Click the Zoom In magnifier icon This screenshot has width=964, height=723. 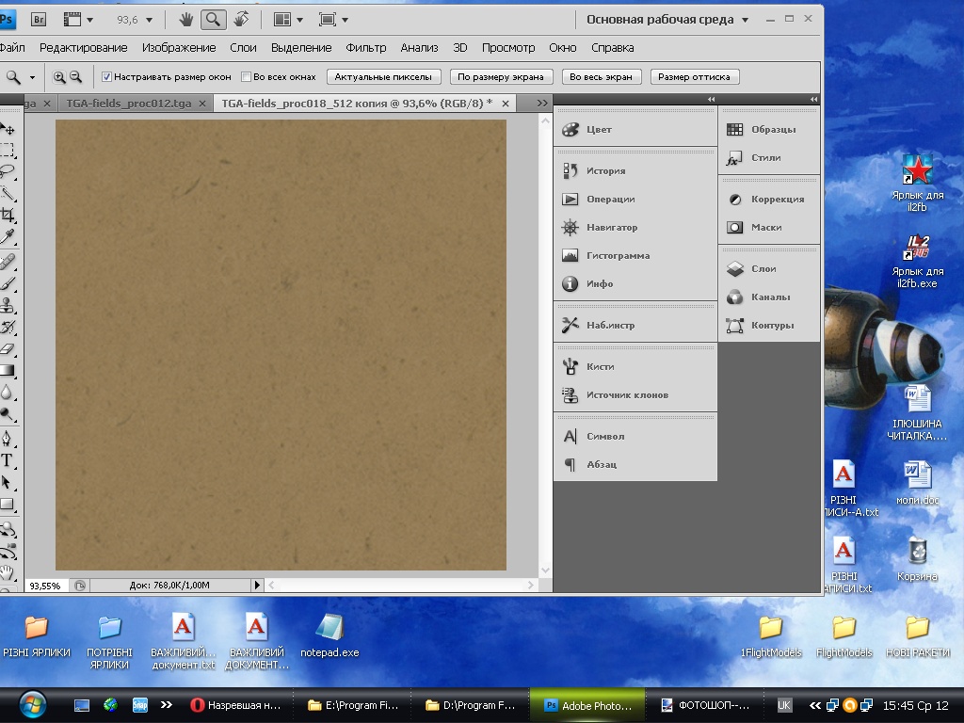[60, 77]
